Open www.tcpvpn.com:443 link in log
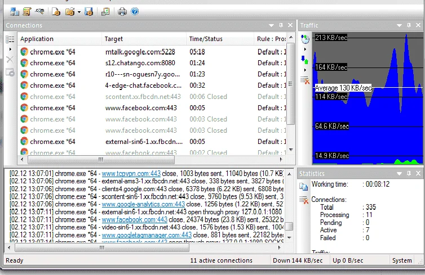 tap(131, 173)
